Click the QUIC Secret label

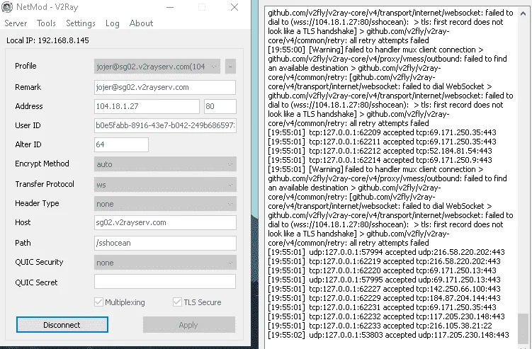(36, 282)
